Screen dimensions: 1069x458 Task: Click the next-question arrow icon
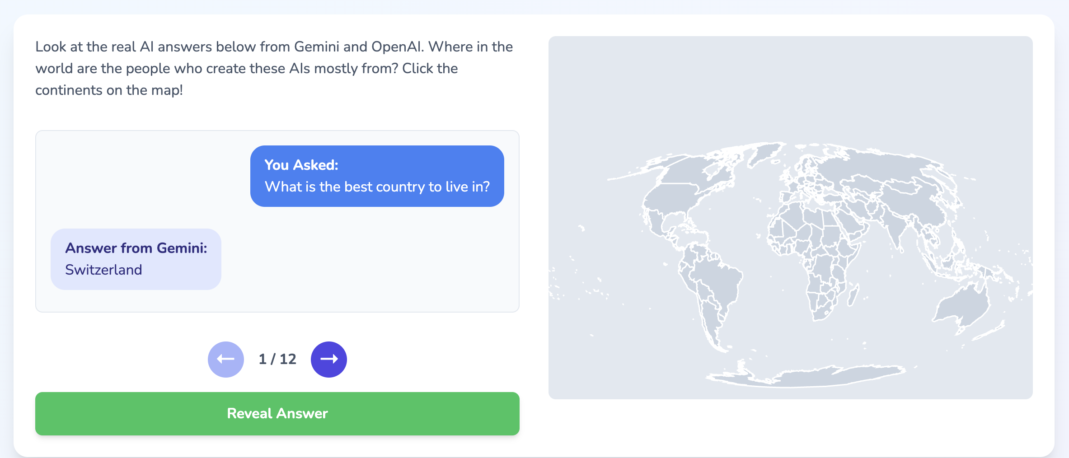(328, 359)
